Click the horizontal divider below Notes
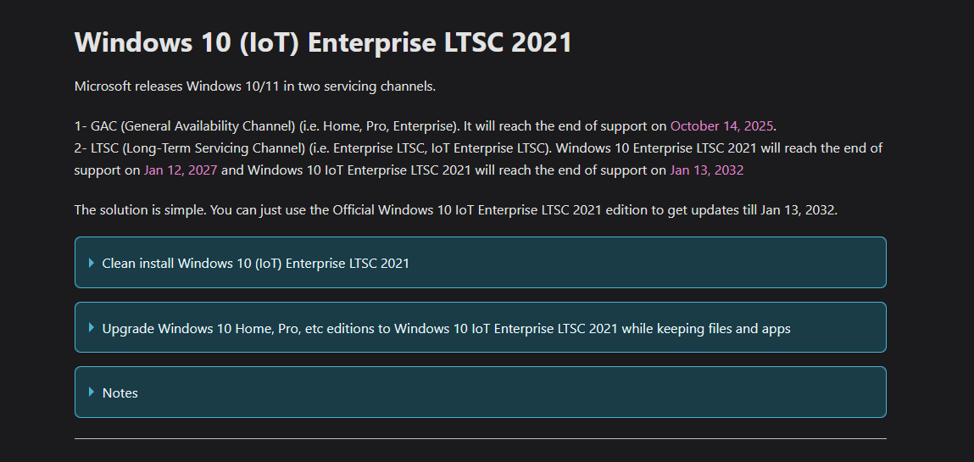The width and height of the screenshot is (974, 462). click(x=480, y=438)
